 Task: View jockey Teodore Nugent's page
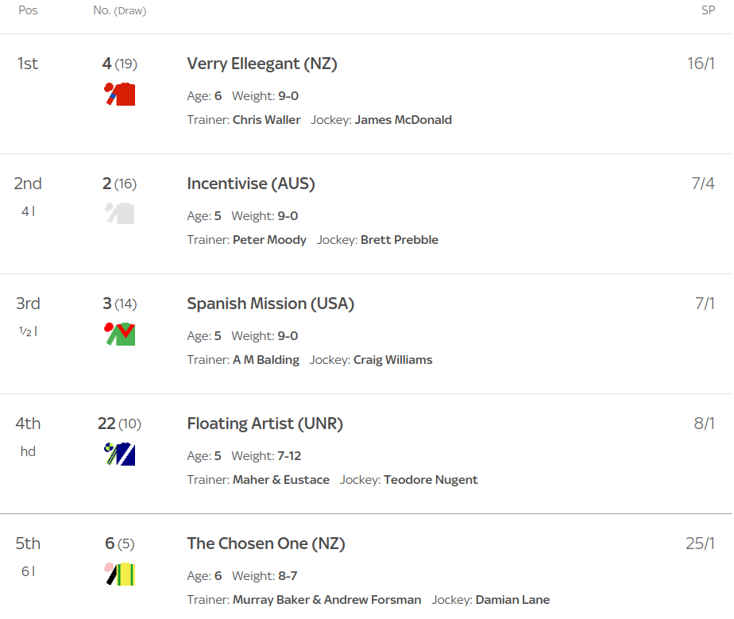[x=431, y=479]
